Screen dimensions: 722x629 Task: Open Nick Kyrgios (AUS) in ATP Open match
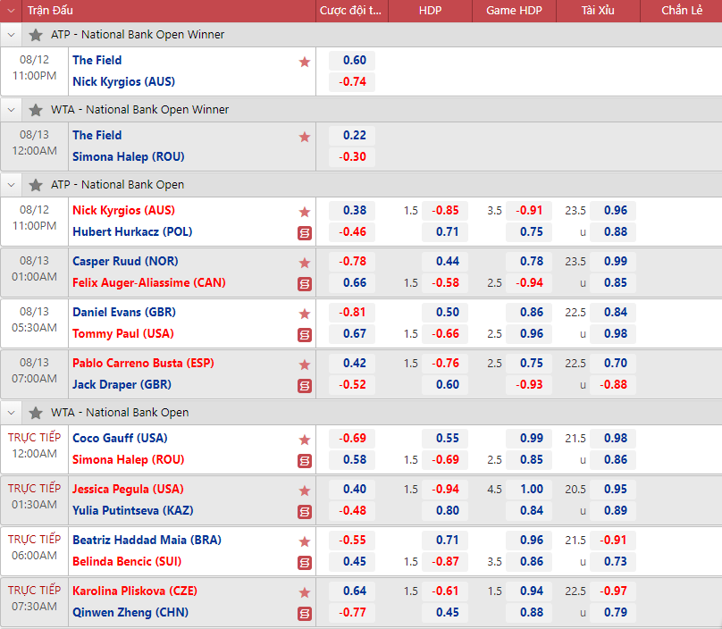(123, 211)
